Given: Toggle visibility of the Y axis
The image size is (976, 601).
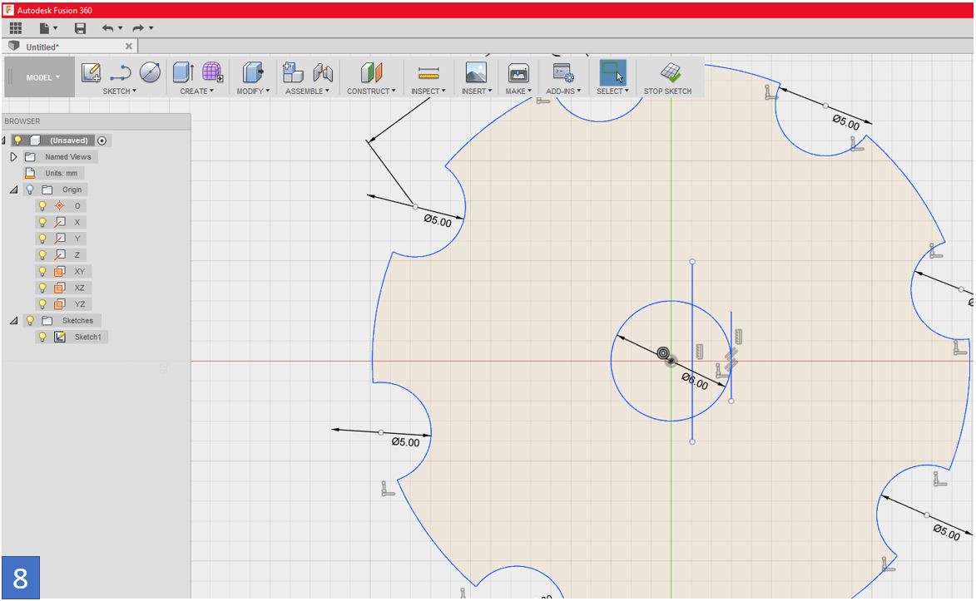Looking at the screenshot, I should 42,239.
